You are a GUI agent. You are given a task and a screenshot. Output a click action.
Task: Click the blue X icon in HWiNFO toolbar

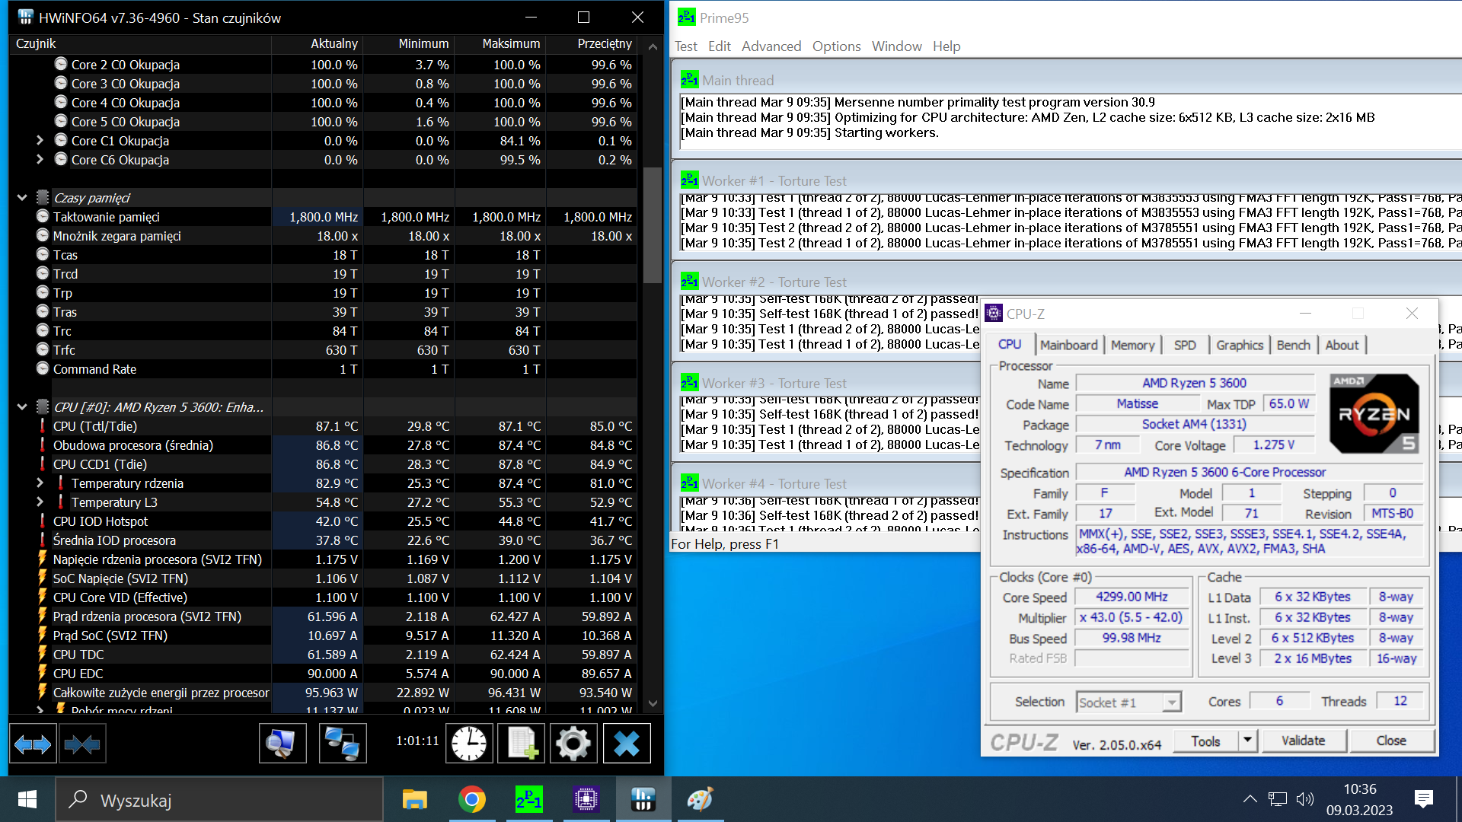tap(626, 744)
